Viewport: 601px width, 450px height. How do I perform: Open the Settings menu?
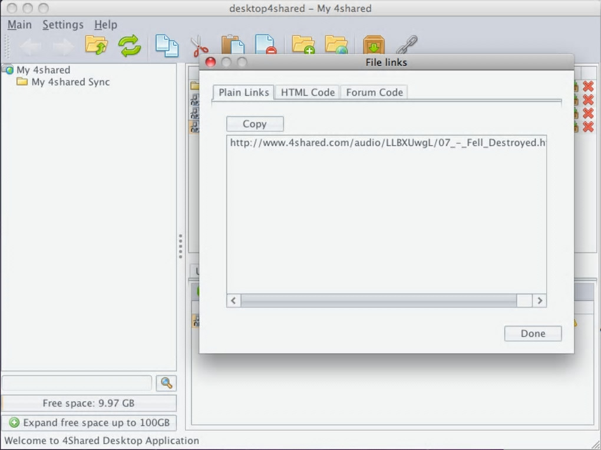tap(63, 25)
